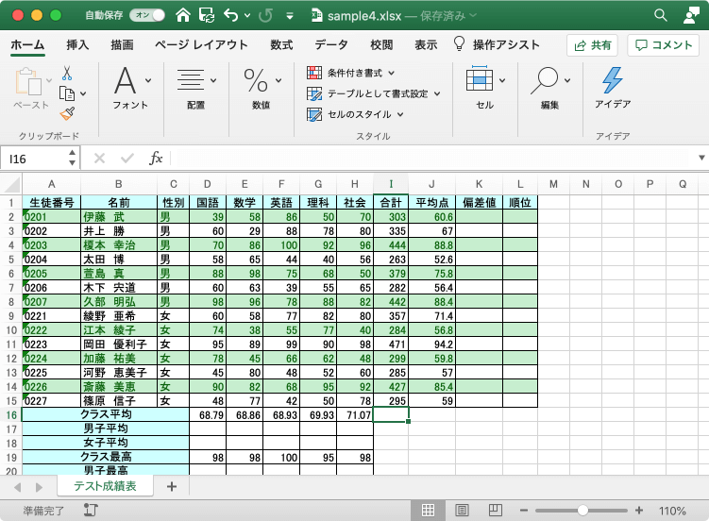The width and height of the screenshot is (709, 521).
Task: Toggle the AutoSave switch
Action: tap(147, 15)
